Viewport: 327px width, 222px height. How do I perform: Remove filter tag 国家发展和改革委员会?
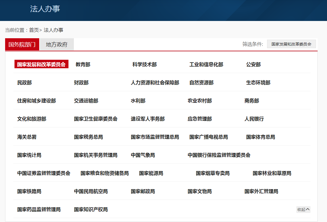pyautogui.click(x=291, y=44)
